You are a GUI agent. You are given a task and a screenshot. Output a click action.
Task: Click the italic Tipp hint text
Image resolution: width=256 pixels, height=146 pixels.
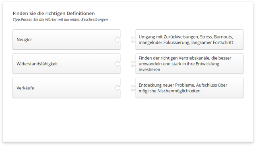(60, 20)
